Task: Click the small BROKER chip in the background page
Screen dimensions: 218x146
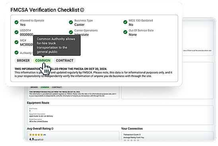Action: (x=34, y=87)
